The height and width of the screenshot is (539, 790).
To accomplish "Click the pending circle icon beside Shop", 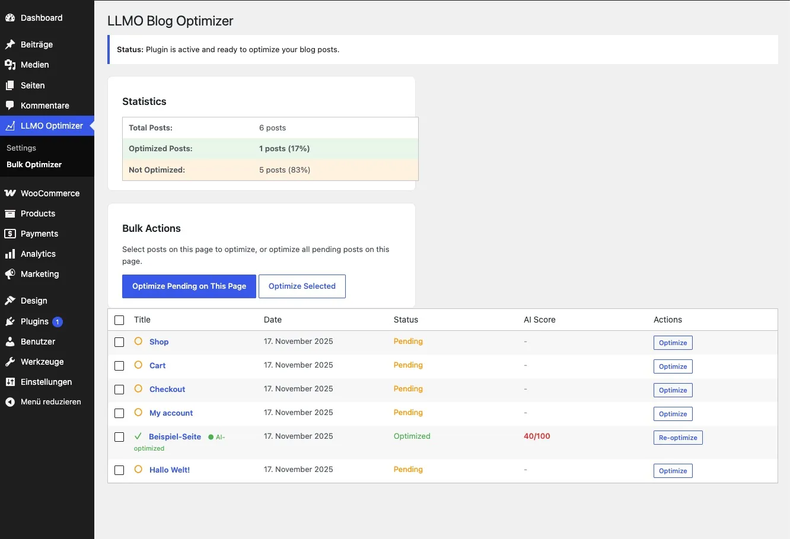I will (138, 342).
